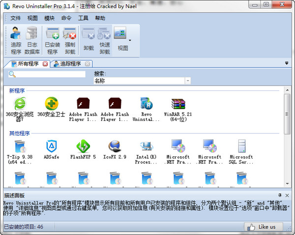Image resolution: width=295 pixels, height=235 pixels.
Task: Open the 工具 menu
Action: click(83, 18)
